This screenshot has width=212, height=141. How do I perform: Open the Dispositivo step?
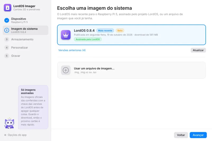pyautogui.click(x=25, y=20)
